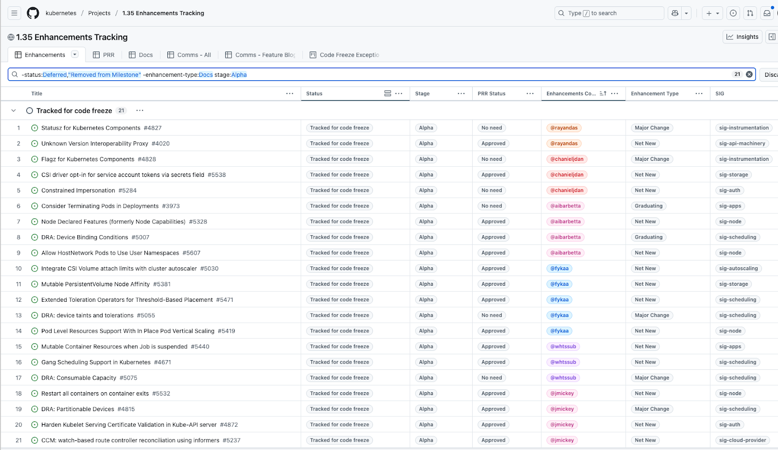The height and width of the screenshot is (450, 778).
Task: Open the Enhancement Type column options menu
Action: [699, 93]
